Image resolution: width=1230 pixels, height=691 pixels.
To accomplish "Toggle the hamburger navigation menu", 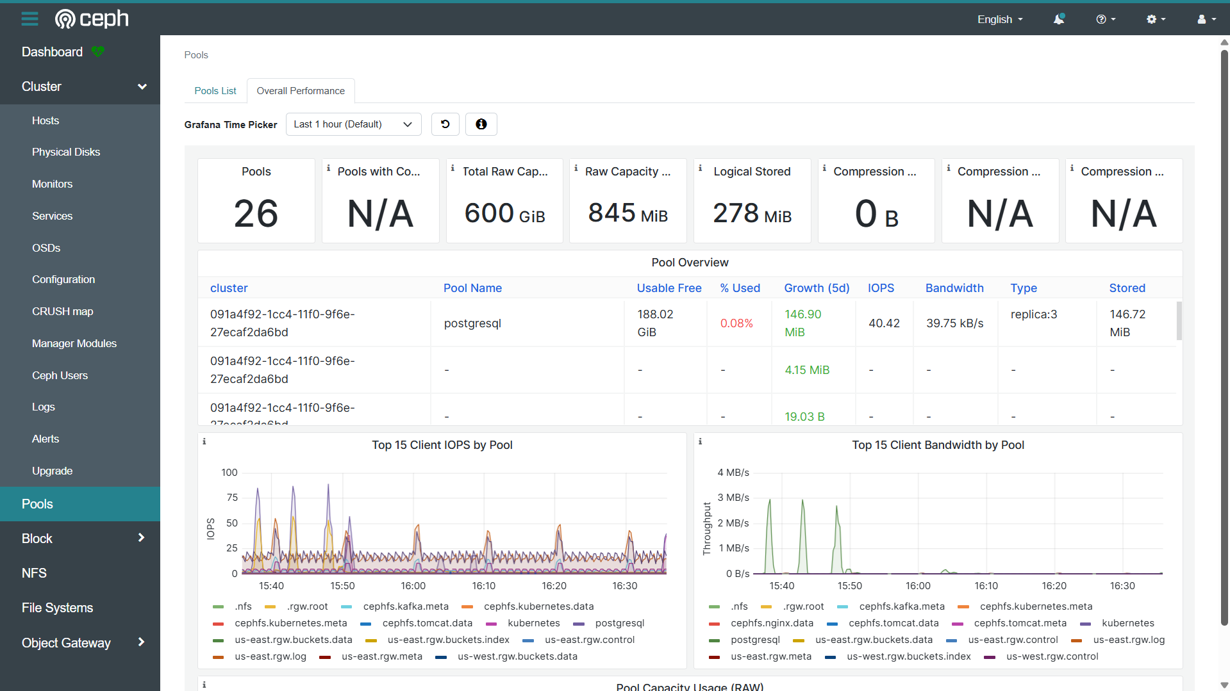I will point(29,19).
